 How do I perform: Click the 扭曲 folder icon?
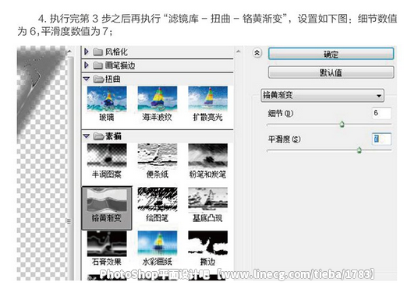coord(98,79)
